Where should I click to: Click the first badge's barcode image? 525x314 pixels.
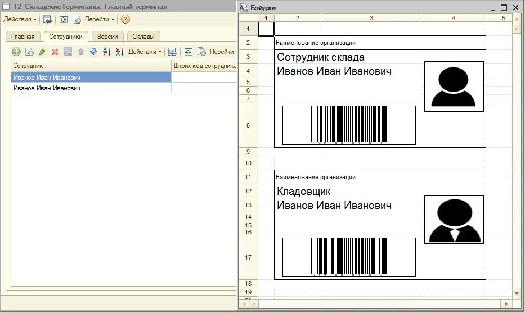(x=349, y=125)
